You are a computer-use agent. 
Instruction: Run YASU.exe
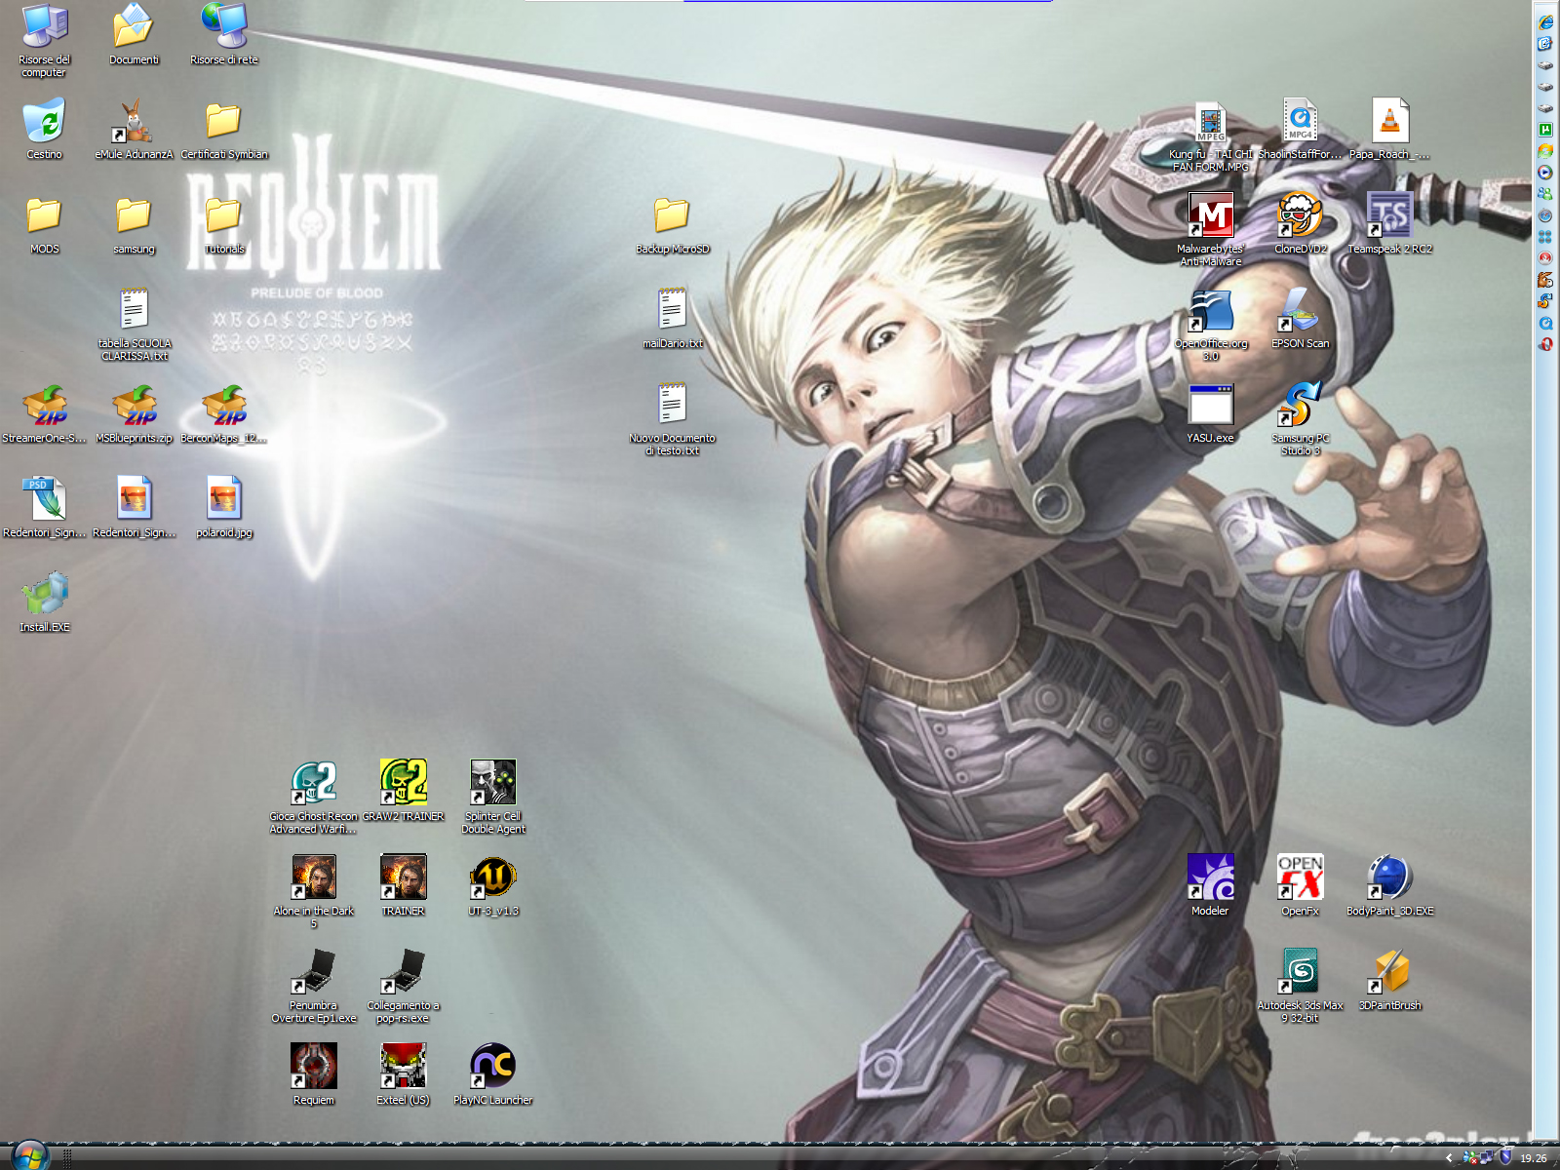click(1210, 414)
